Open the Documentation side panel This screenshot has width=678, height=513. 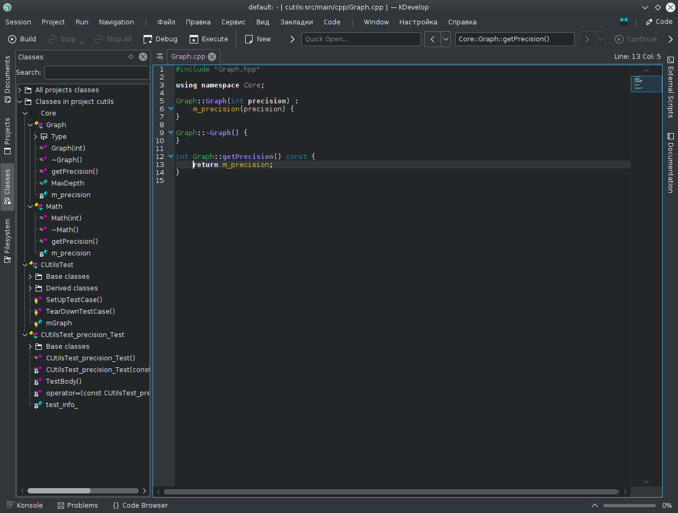pyautogui.click(x=671, y=163)
